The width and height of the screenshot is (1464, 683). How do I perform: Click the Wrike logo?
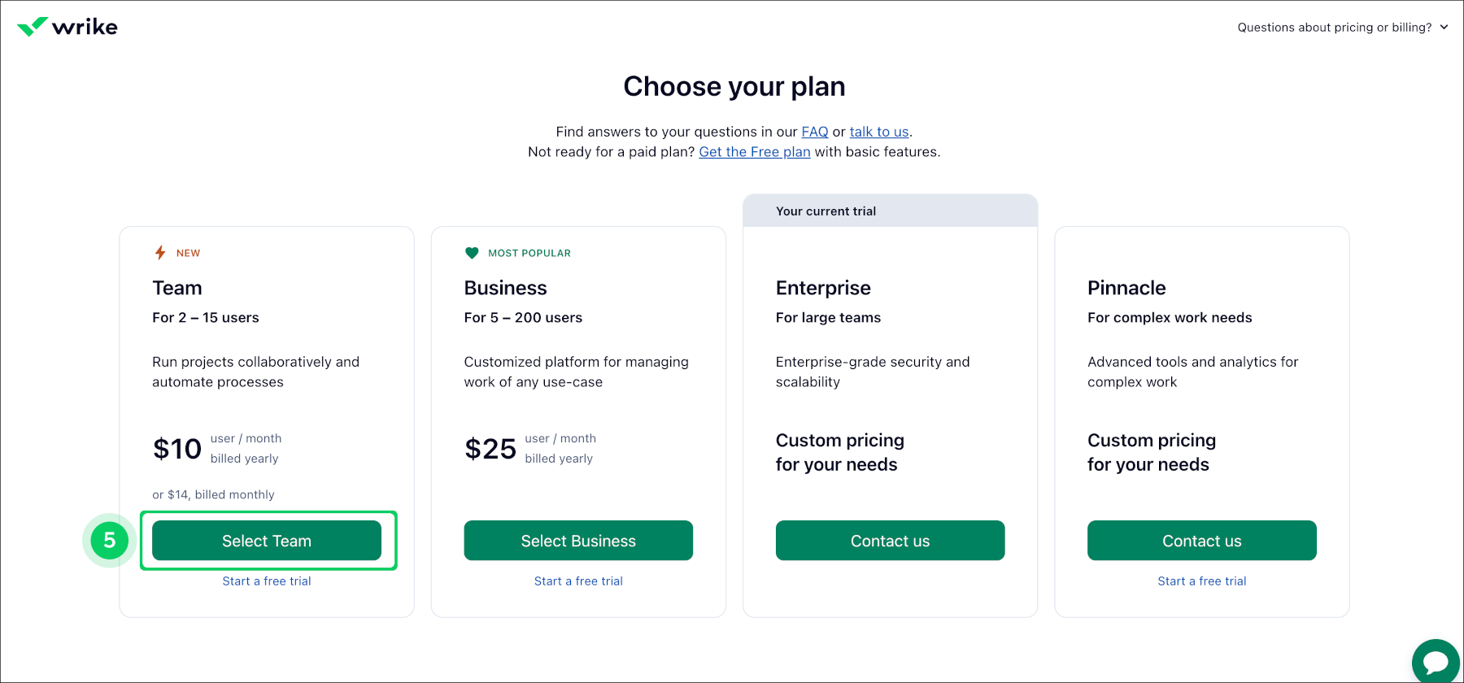67,26
